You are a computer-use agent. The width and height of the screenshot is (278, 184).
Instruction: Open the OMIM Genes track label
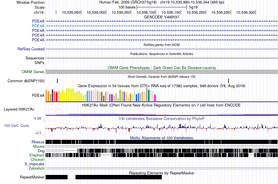point(33,72)
